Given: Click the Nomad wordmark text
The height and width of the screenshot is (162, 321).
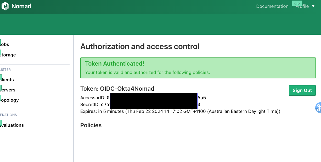Looking at the screenshot, I should click(x=21, y=6).
